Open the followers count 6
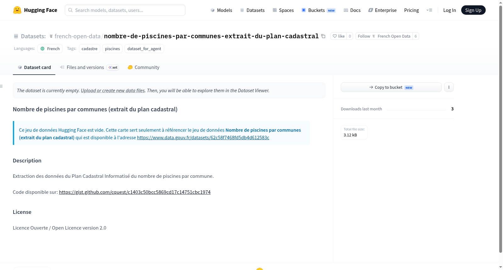The height and width of the screenshot is (270, 503). (x=416, y=36)
